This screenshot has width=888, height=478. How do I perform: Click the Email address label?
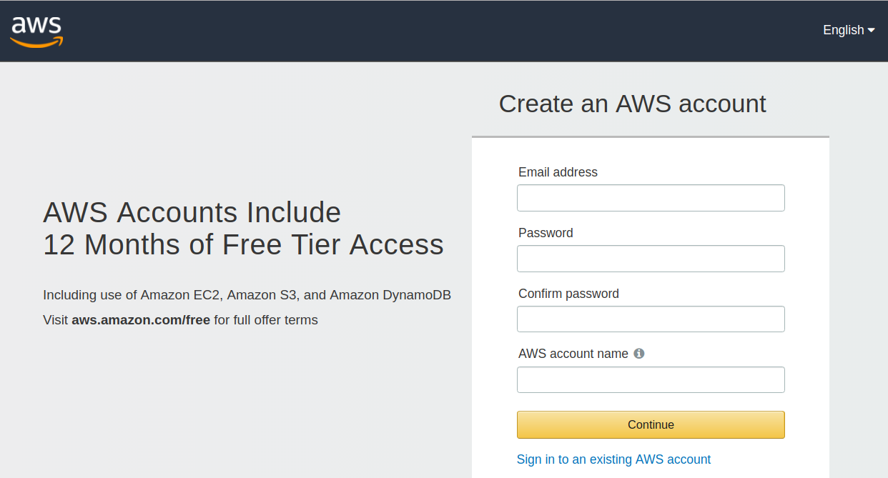point(558,172)
